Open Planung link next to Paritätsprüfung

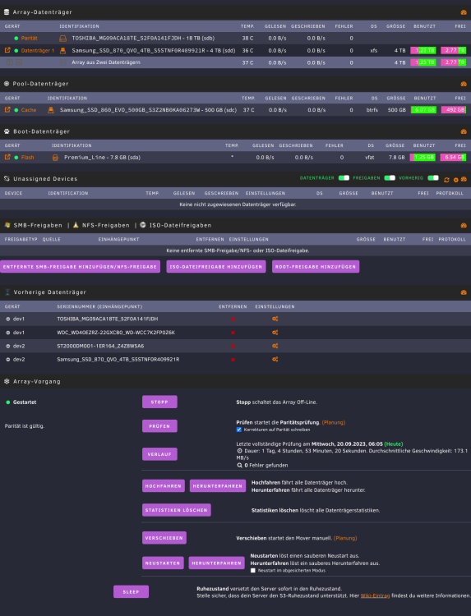(x=334, y=422)
